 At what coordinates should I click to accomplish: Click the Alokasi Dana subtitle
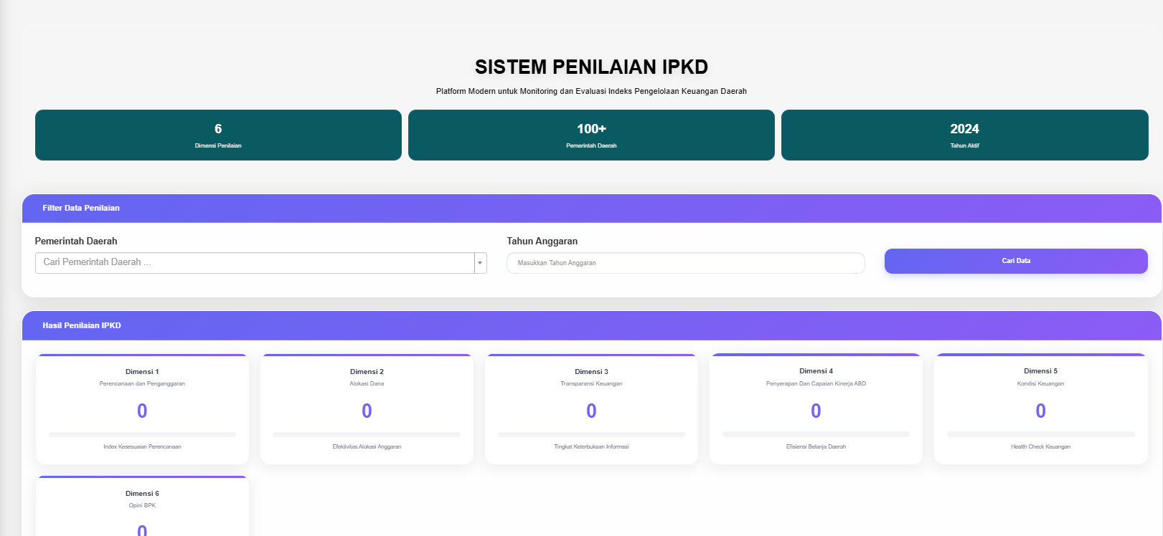(367, 384)
